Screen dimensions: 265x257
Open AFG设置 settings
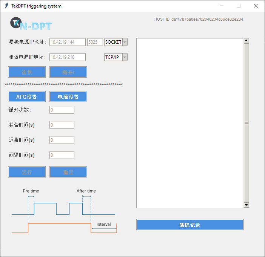[x=27, y=97]
